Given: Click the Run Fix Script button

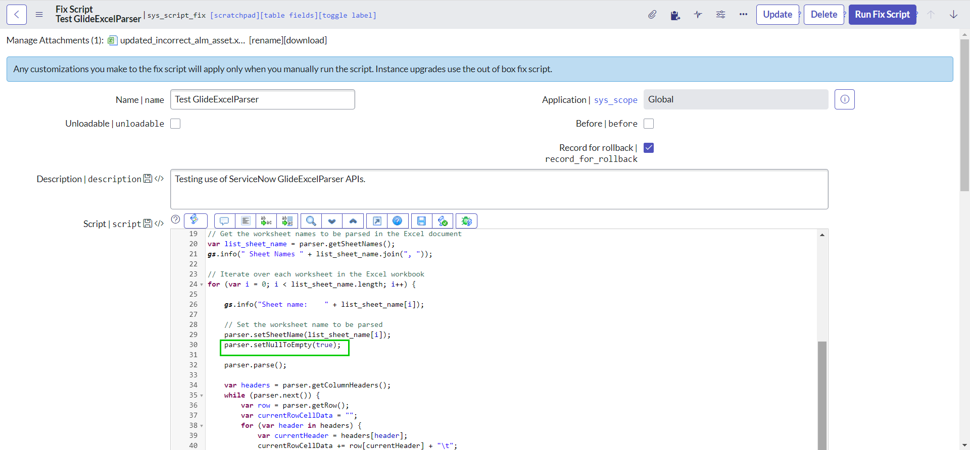Looking at the screenshot, I should point(883,15).
